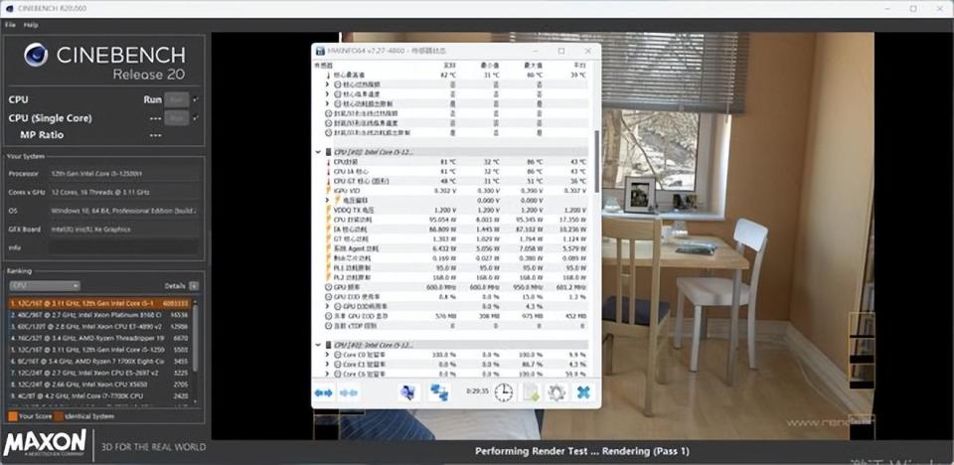Click the CPU (Single Core) Run button
The width and height of the screenshot is (954, 465).
click(177, 118)
